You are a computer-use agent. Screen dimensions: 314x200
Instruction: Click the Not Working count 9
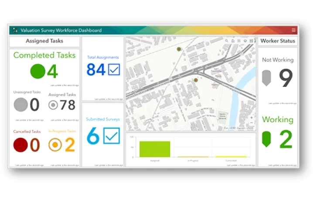[286, 78]
